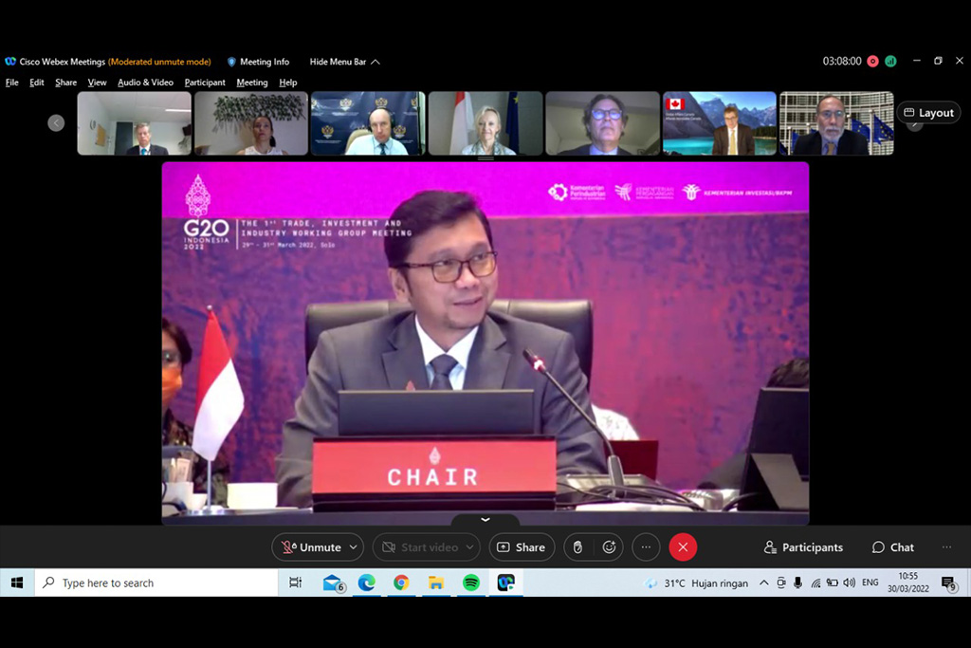The width and height of the screenshot is (971, 648).
Task: Click Hide Menu Bar
Action: pyautogui.click(x=344, y=62)
